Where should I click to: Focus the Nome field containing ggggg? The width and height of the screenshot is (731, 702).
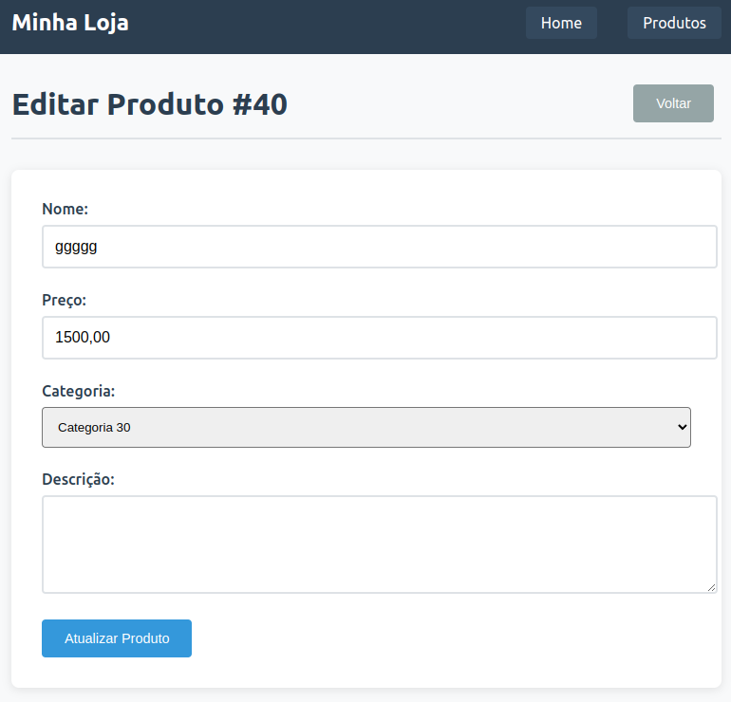(379, 247)
